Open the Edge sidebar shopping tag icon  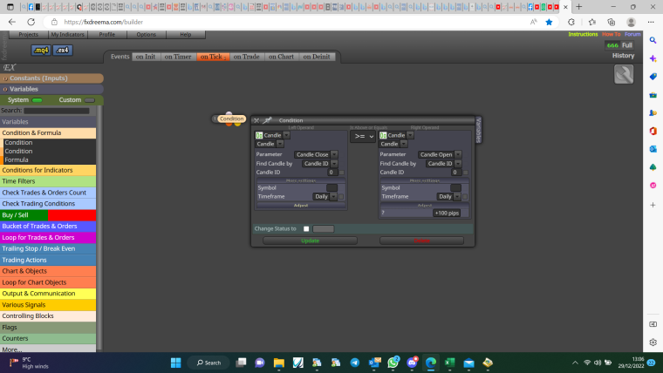coord(653,77)
